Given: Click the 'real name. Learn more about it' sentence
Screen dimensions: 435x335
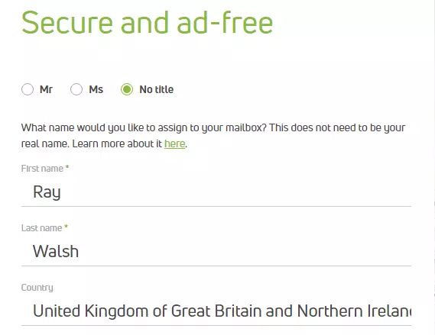Looking at the screenshot, I should coord(92,143).
